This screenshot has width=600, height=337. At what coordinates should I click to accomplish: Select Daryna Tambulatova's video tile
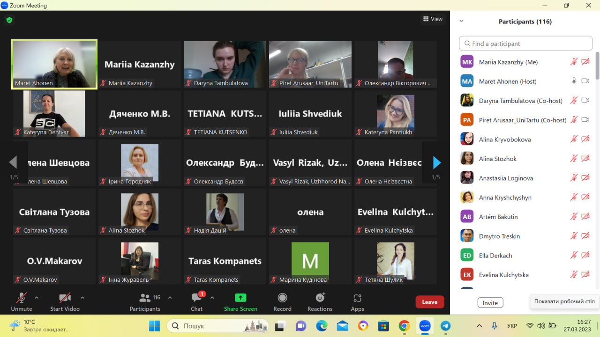coord(225,64)
